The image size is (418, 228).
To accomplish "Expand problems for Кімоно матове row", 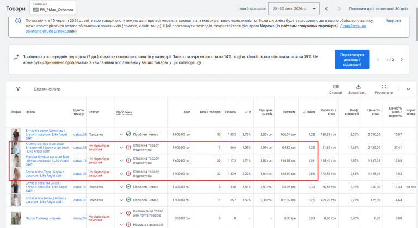I will pyautogui.click(x=121, y=148).
